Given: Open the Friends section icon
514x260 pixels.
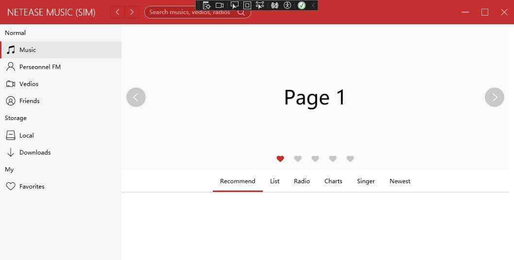Looking at the screenshot, I should 11,101.
